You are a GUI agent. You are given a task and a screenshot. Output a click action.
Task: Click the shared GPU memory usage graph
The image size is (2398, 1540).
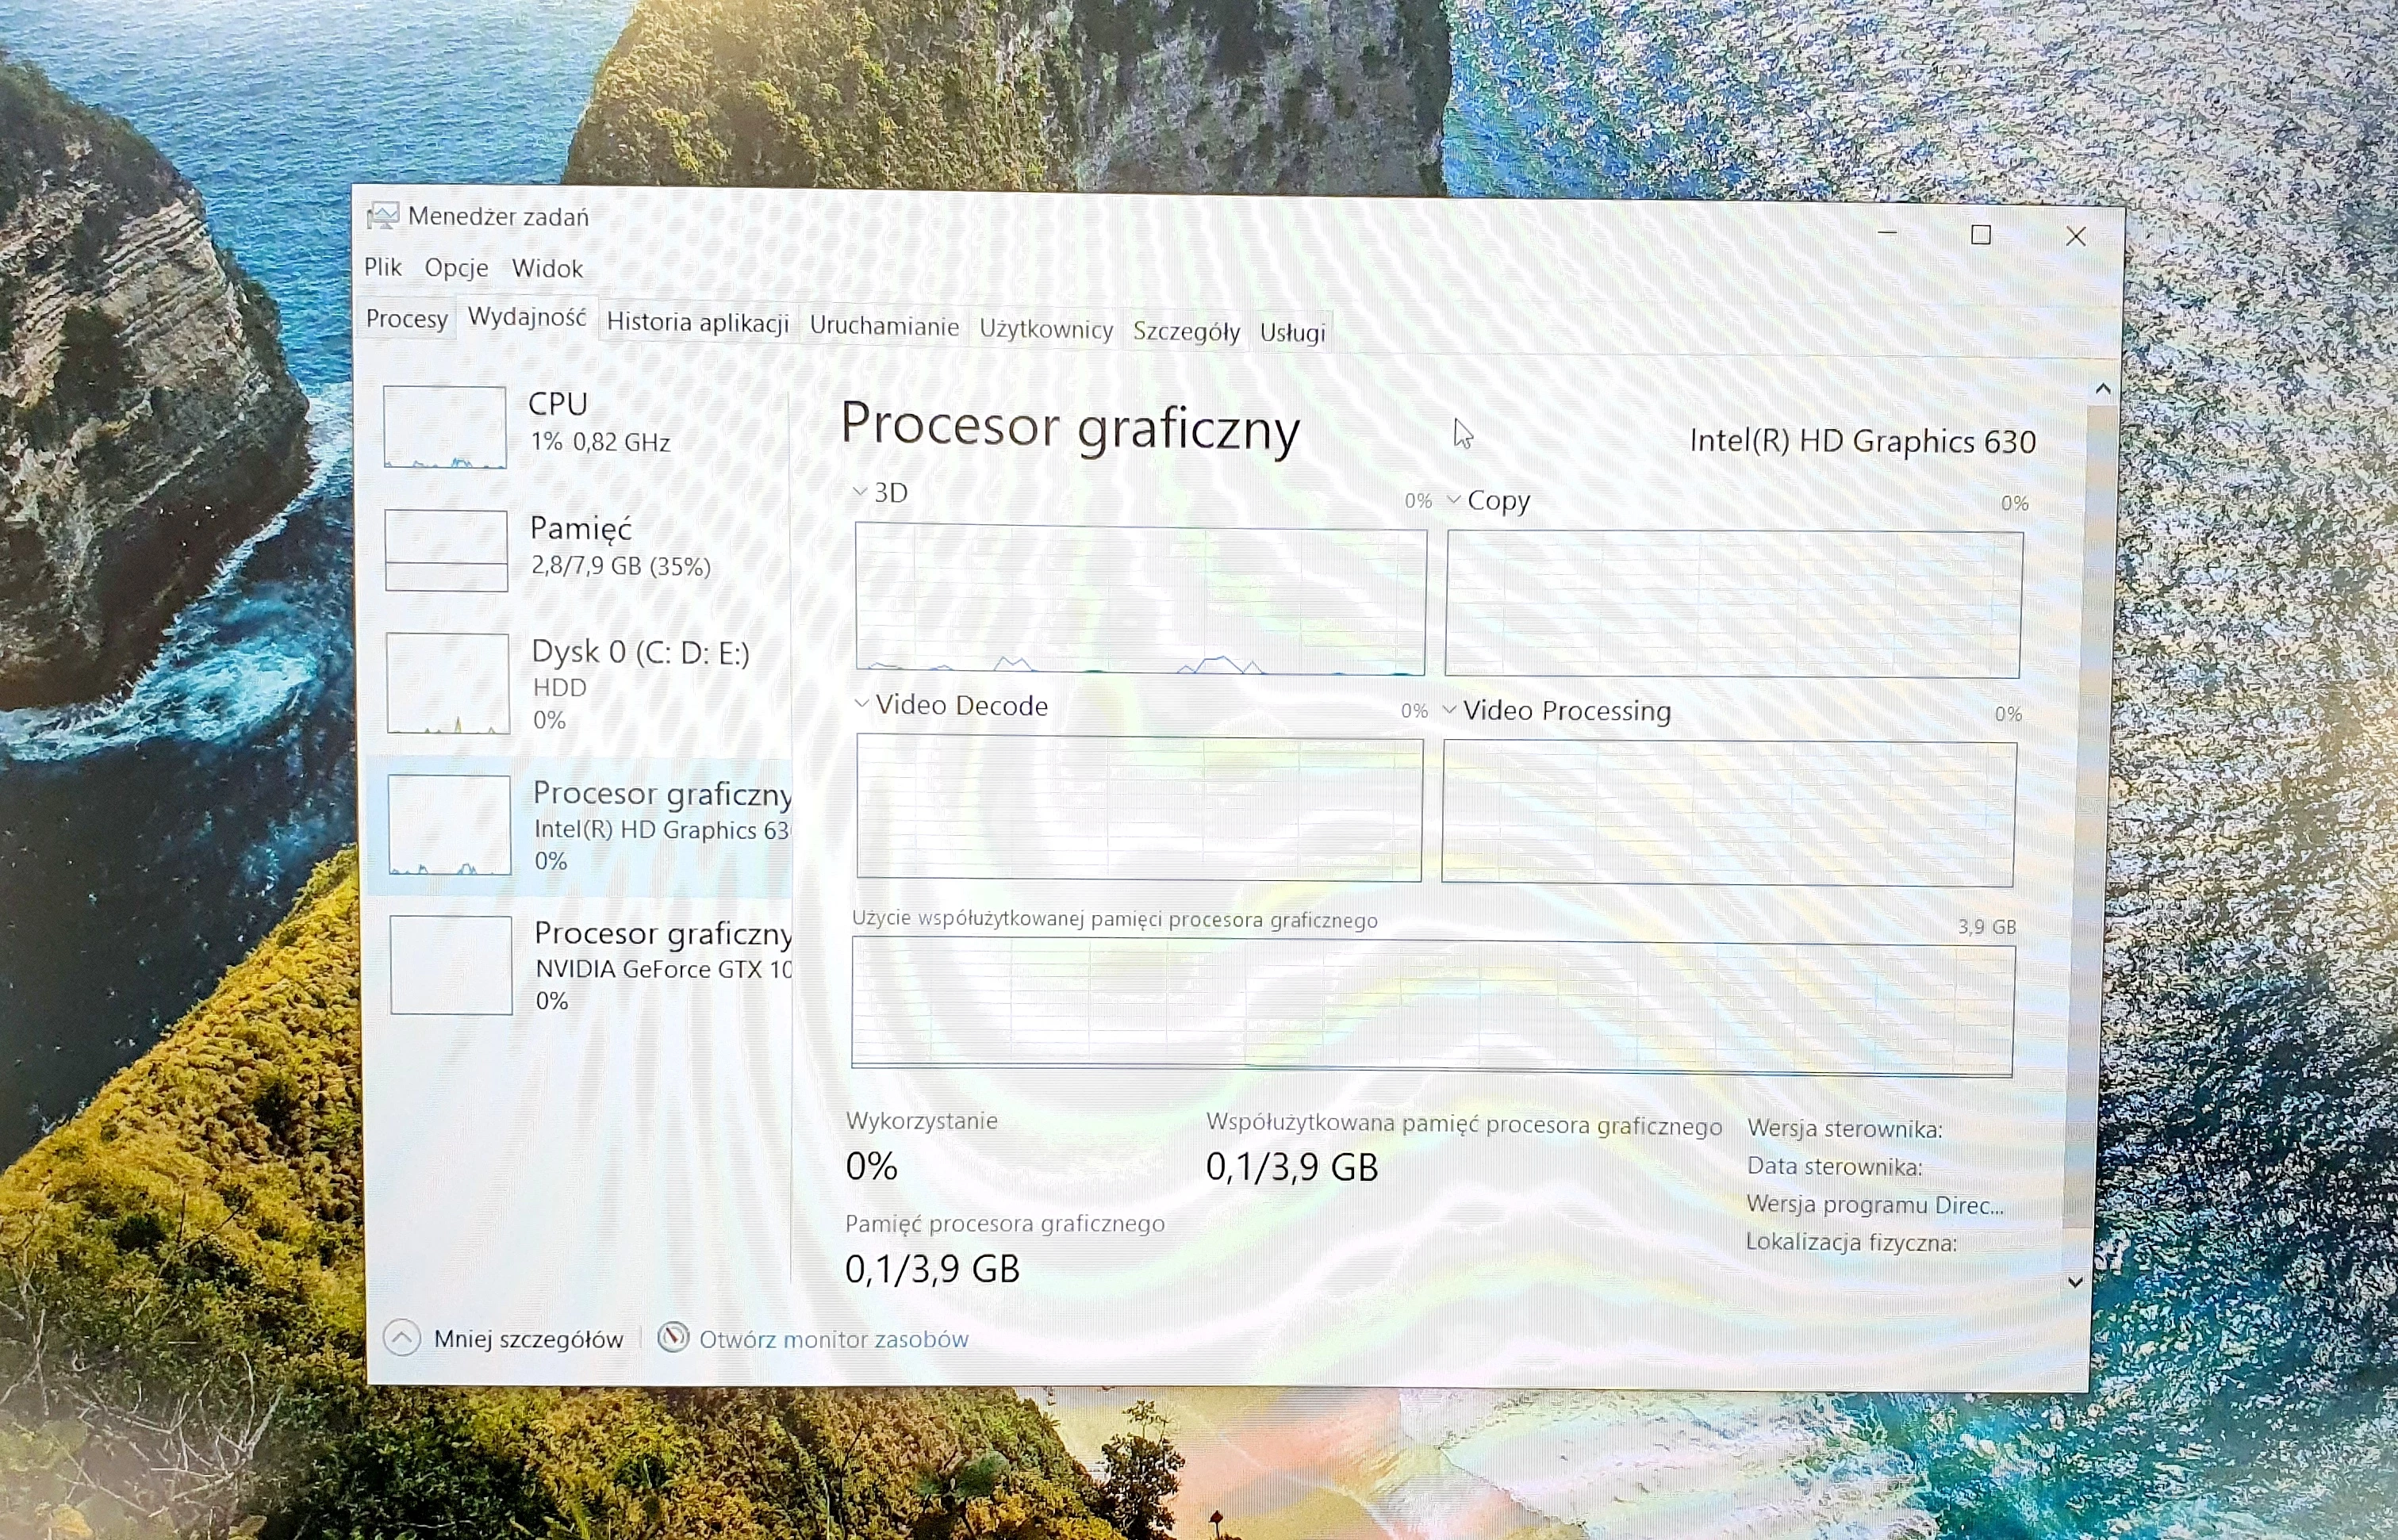[x=1433, y=1008]
